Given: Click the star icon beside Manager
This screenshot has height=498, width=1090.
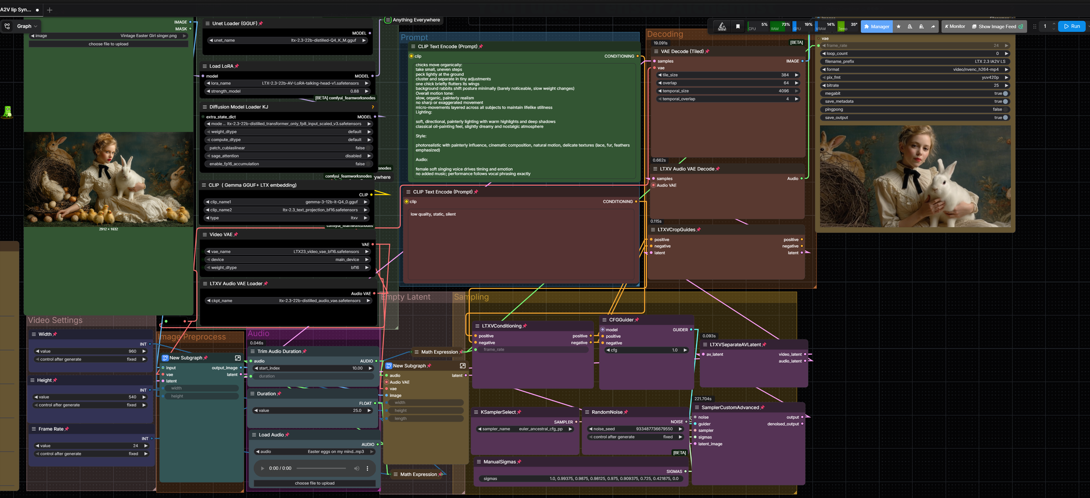Looking at the screenshot, I should [x=899, y=26].
